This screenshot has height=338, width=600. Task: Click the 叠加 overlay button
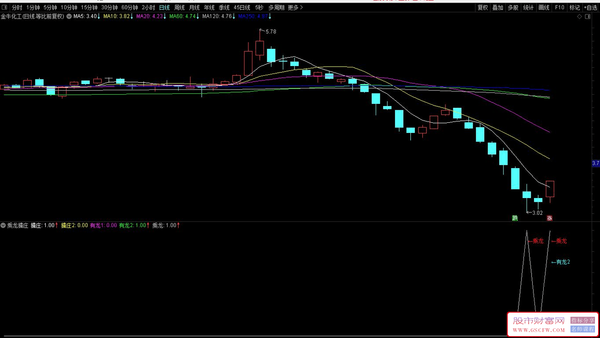[498, 7]
